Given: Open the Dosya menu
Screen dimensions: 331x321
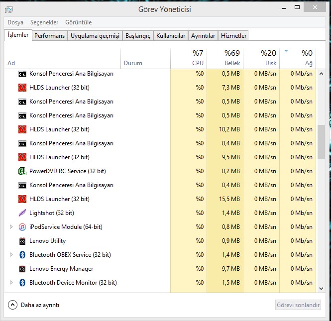Looking at the screenshot, I should (x=15, y=22).
